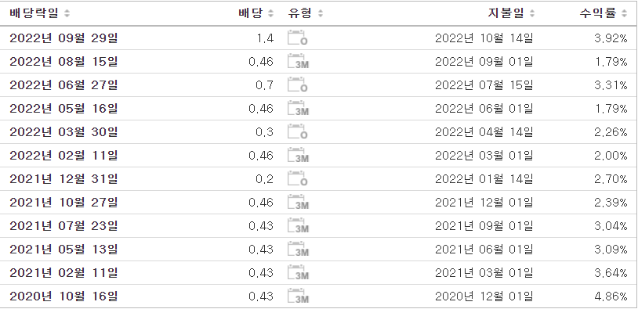Click yield value 2.00%
Image resolution: width=638 pixels, height=309 pixels.
click(x=611, y=156)
